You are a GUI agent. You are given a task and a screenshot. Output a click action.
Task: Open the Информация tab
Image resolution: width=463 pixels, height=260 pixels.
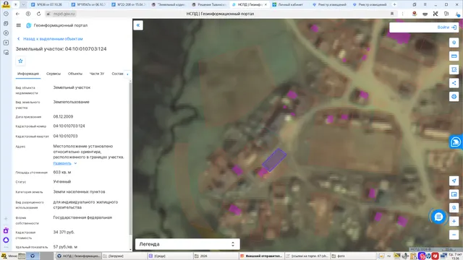tap(28, 74)
